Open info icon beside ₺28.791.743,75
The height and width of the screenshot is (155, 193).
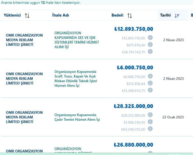(x=150, y=51)
